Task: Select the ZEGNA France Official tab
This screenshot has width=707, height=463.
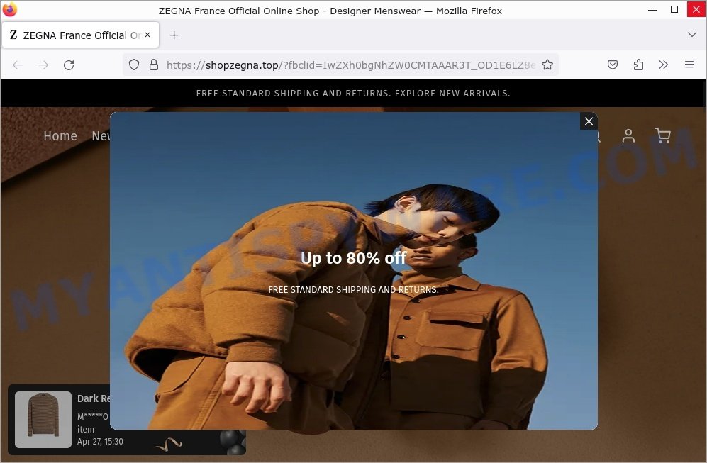Action: (x=80, y=35)
